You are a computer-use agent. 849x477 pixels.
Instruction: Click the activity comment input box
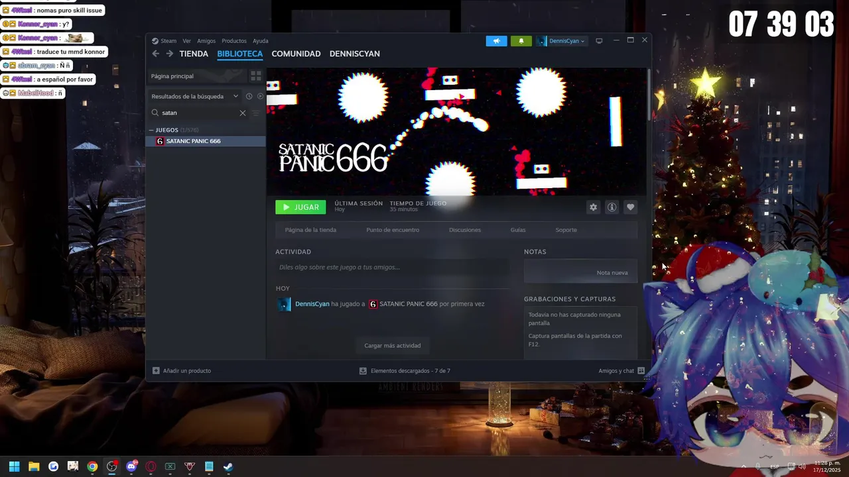(392, 267)
